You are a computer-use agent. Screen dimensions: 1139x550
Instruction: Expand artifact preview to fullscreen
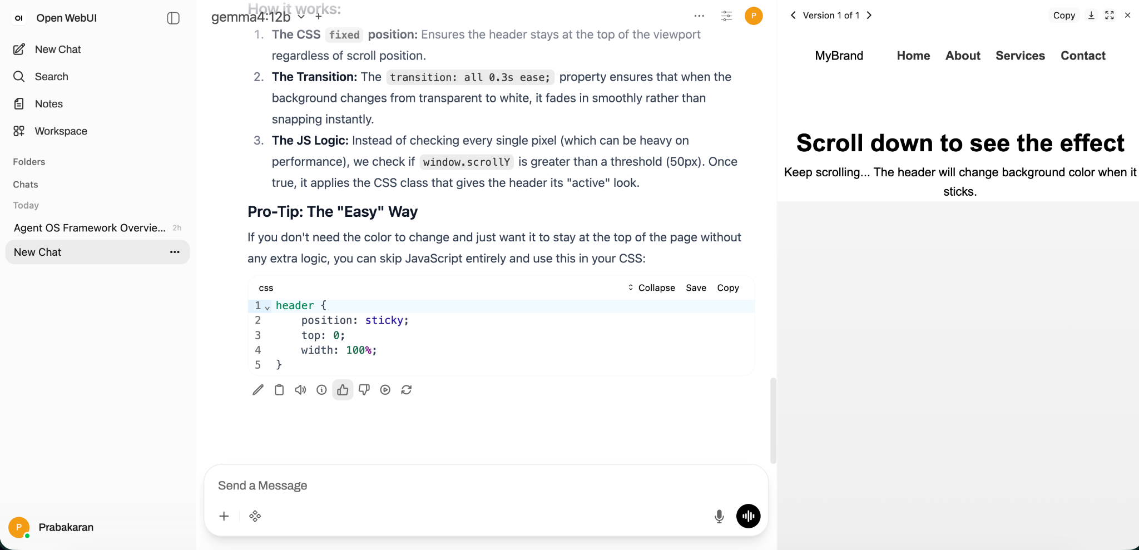tap(1110, 16)
